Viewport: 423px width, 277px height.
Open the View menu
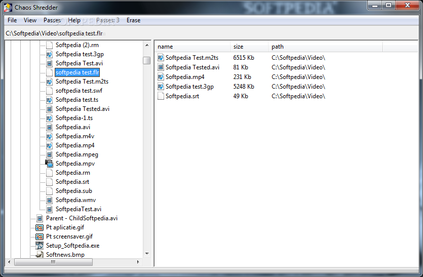pos(30,20)
